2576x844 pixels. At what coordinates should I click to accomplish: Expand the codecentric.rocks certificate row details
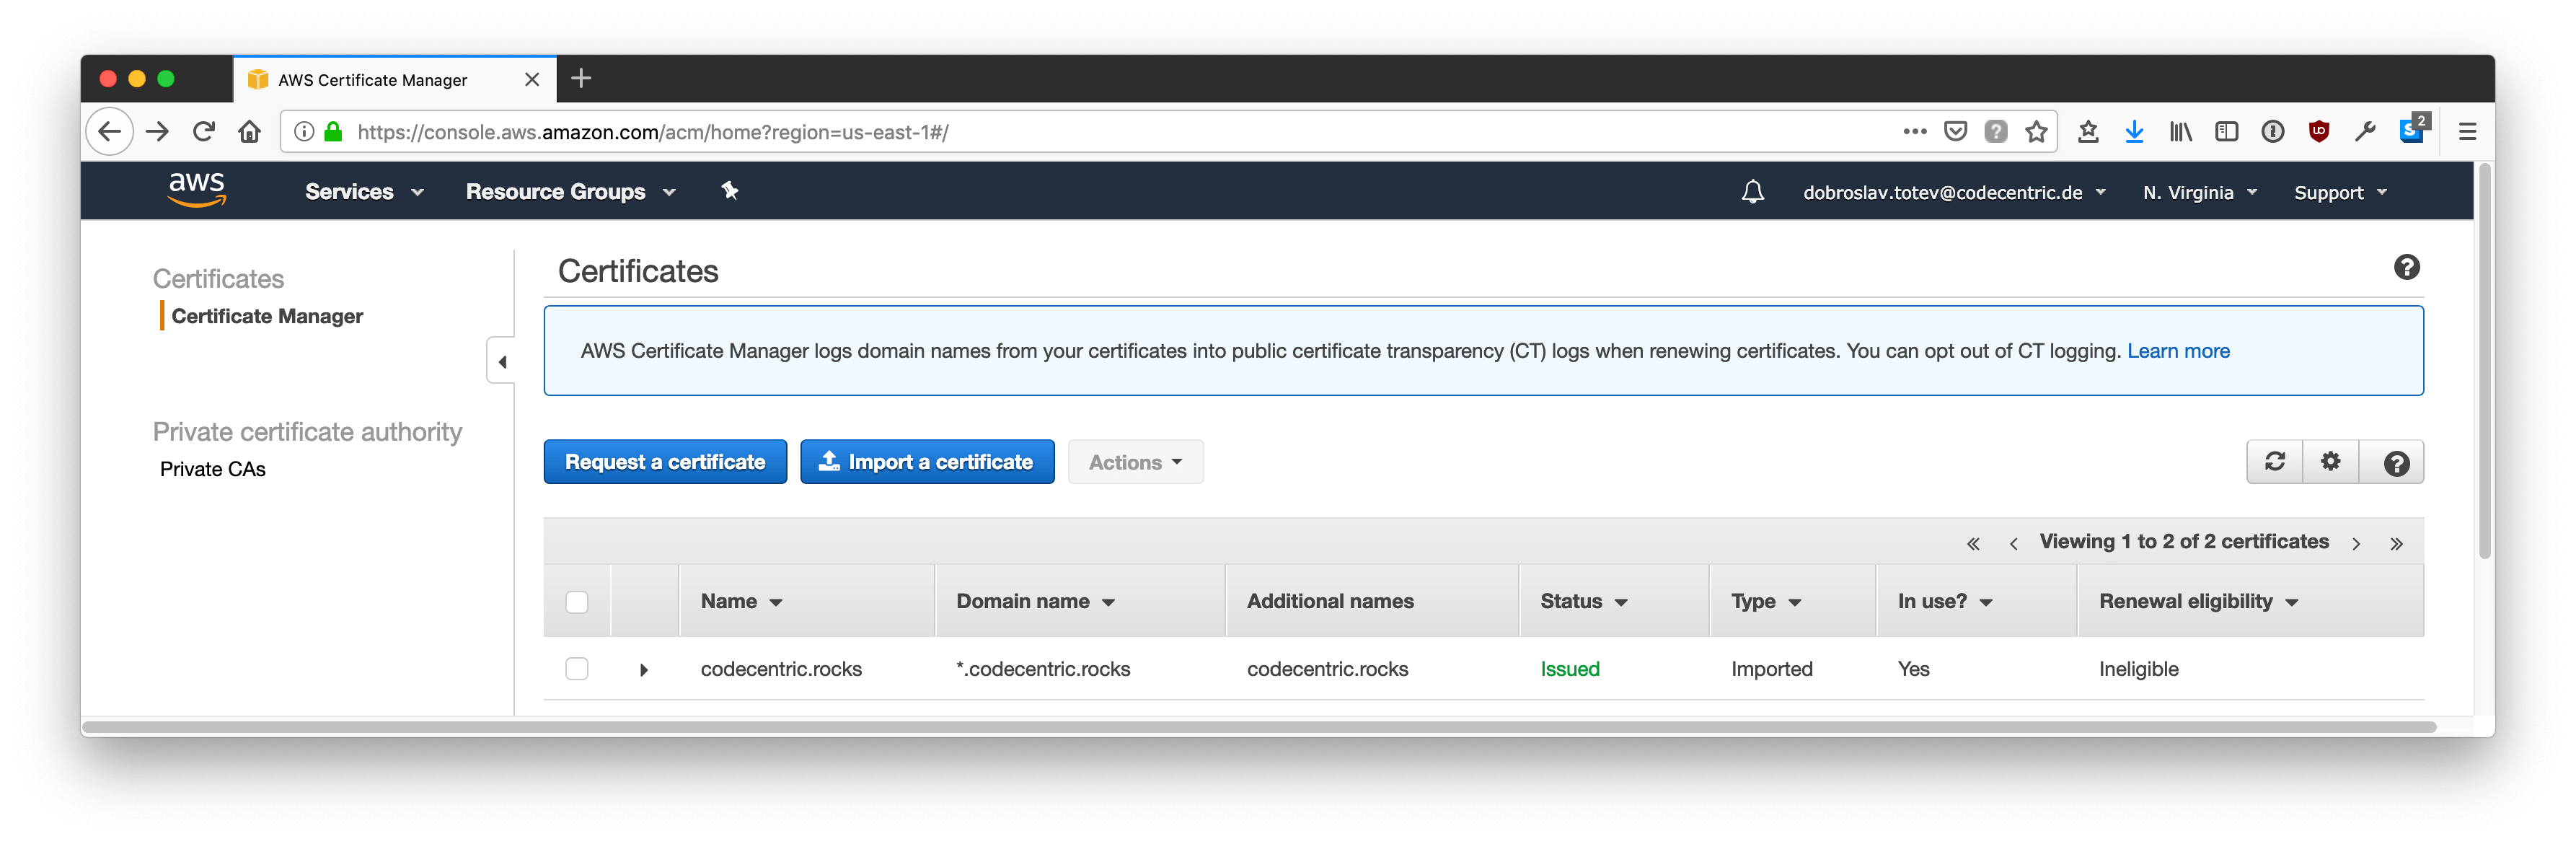click(x=643, y=670)
